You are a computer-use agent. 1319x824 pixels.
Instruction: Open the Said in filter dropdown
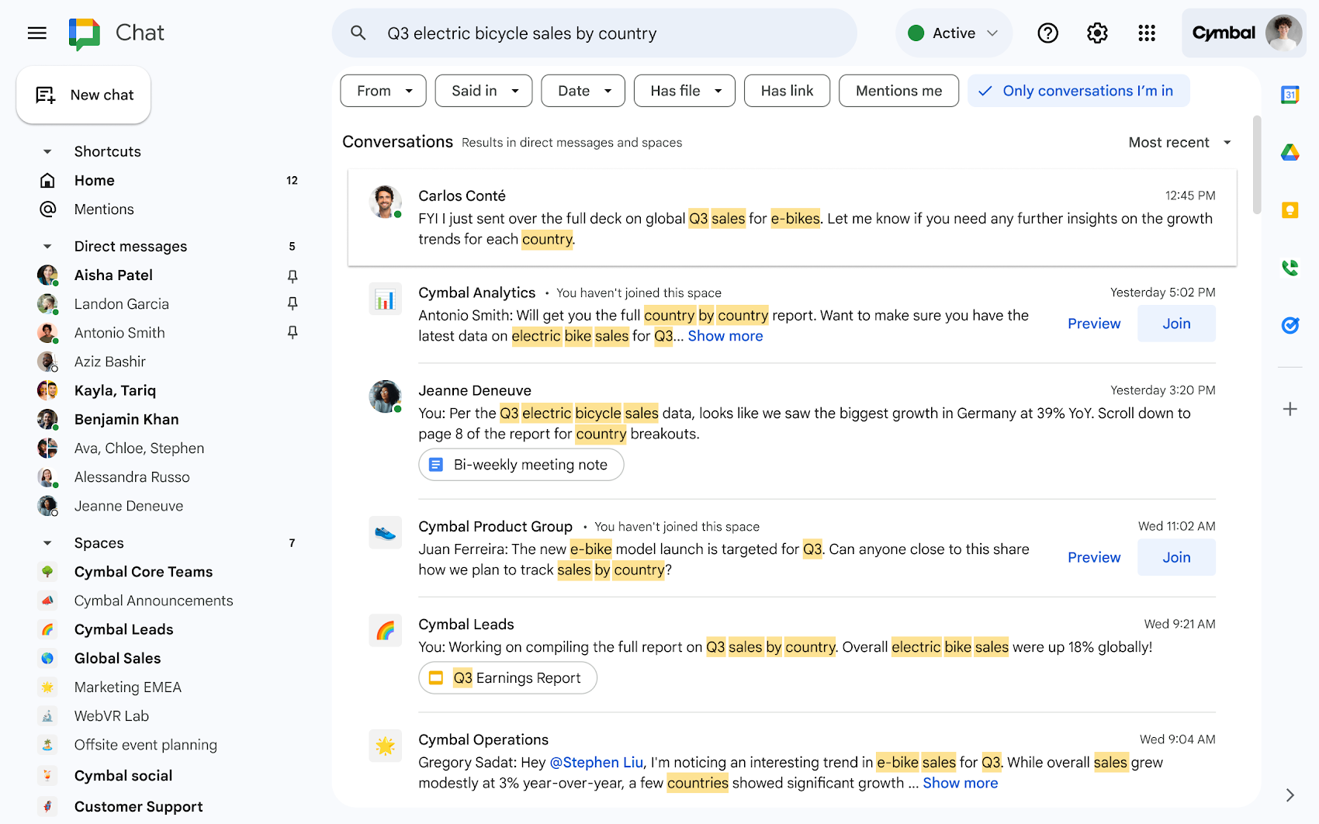[x=483, y=91]
